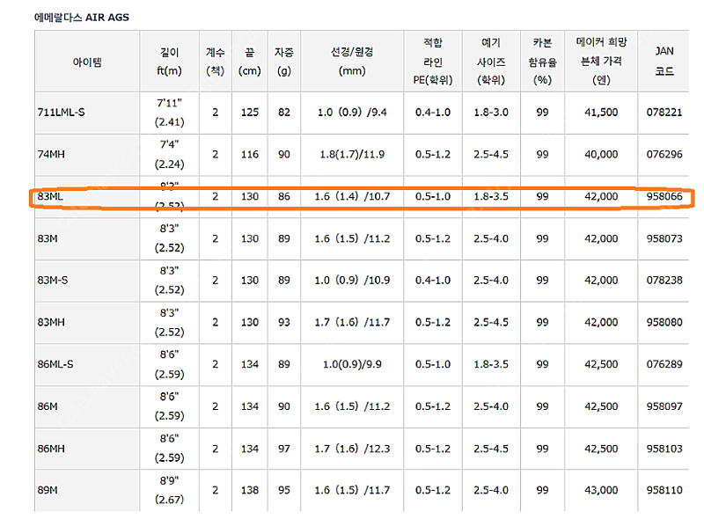The height and width of the screenshot is (519, 704).
Task: Click the JAN 코드 column header
Action: [x=665, y=61]
